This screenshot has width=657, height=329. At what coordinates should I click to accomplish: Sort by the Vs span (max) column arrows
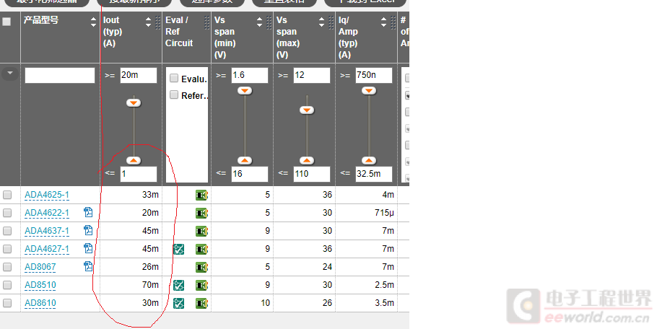click(321, 22)
